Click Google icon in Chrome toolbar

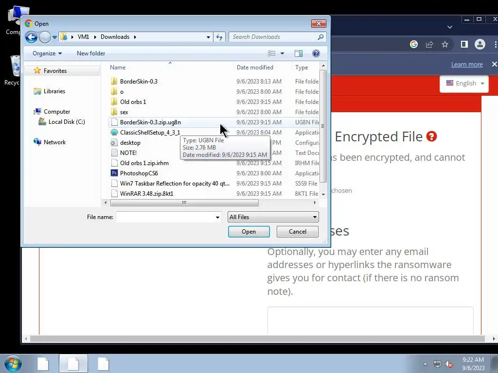413,44
